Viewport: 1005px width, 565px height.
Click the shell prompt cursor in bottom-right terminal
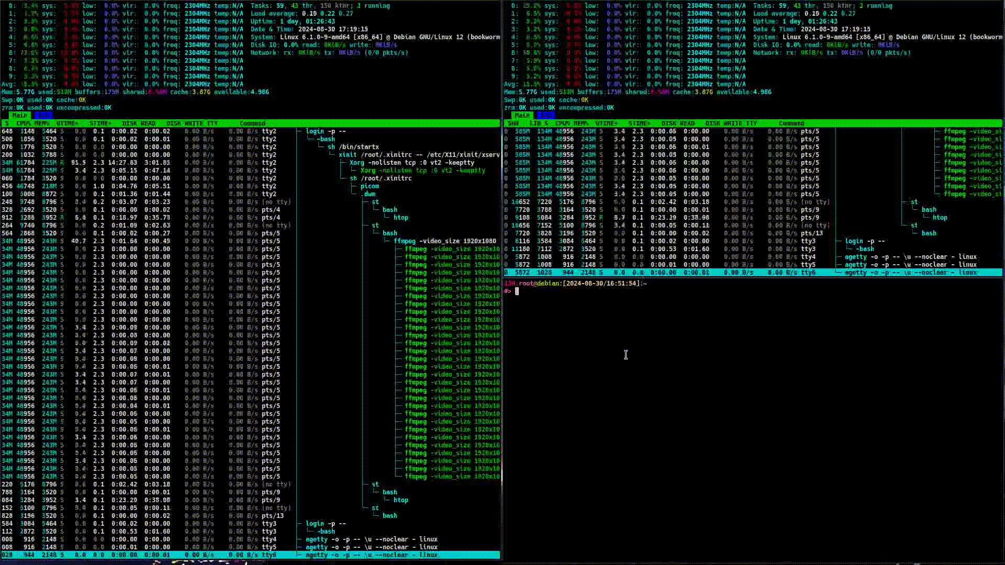pos(517,291)
